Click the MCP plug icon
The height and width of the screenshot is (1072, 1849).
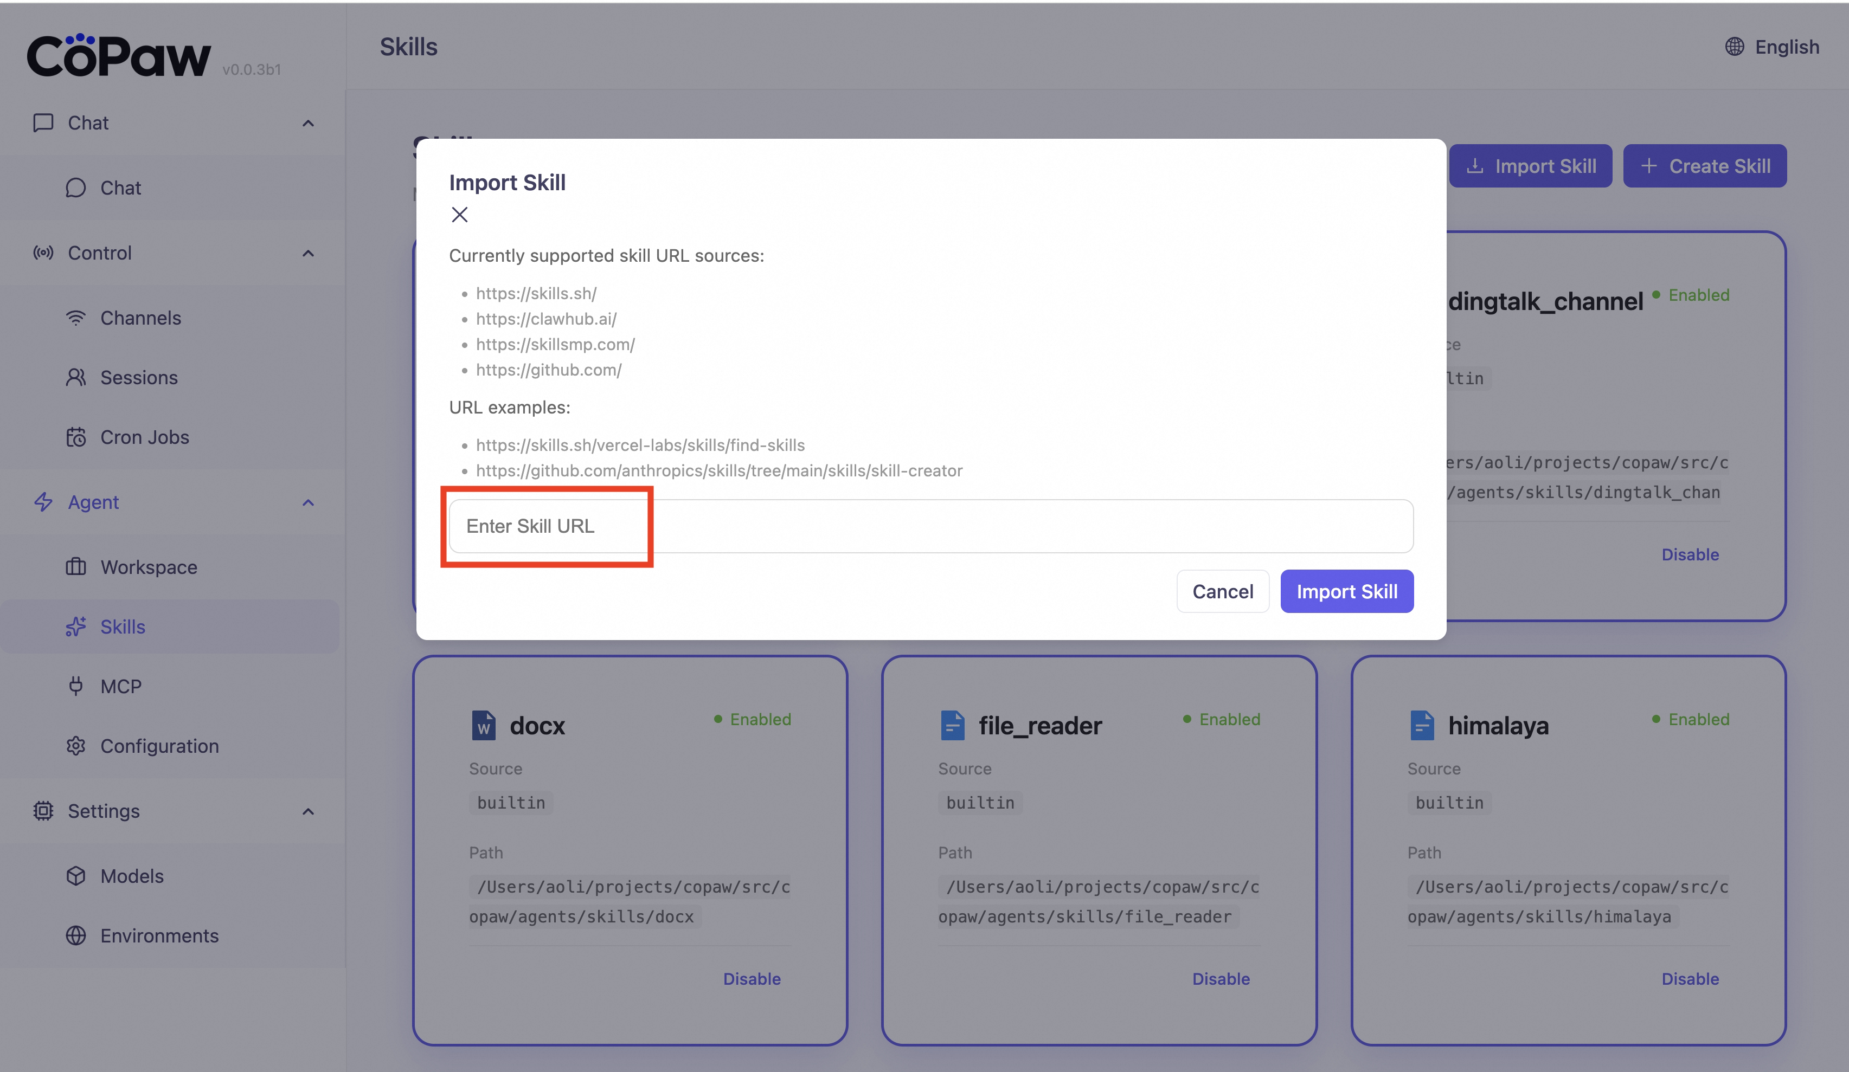click(75, 686)
